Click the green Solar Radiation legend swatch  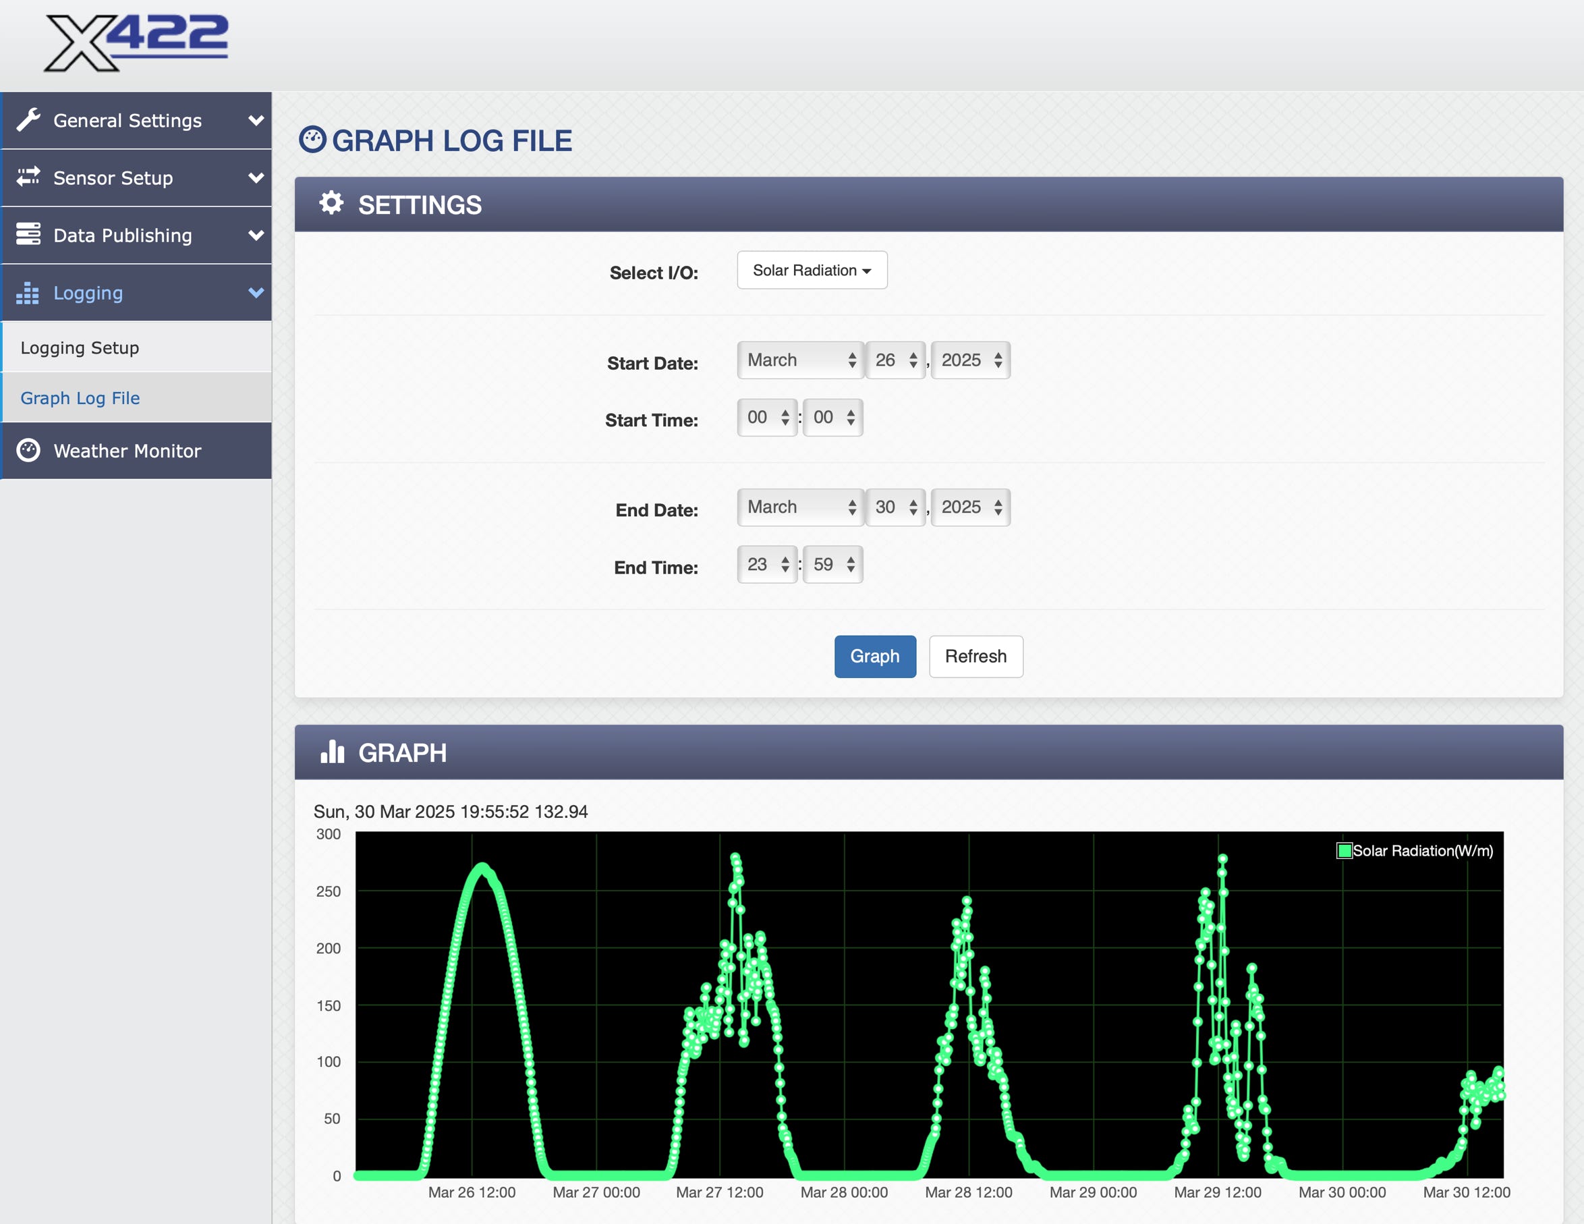tap(1344, 850)
